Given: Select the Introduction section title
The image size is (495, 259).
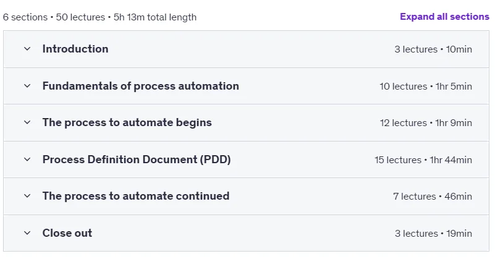Looking at the screenshot, I should pos(75,49).
